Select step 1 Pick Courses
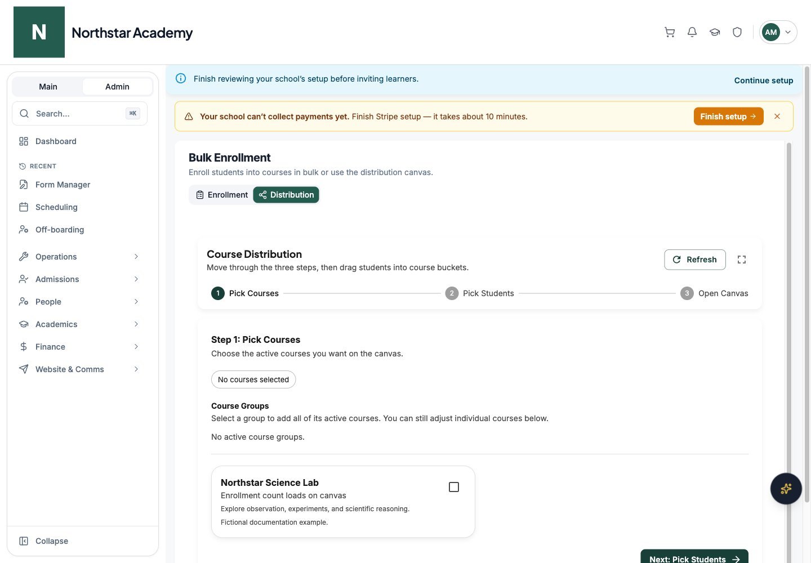The image size is (811, 563). [245, 293]
